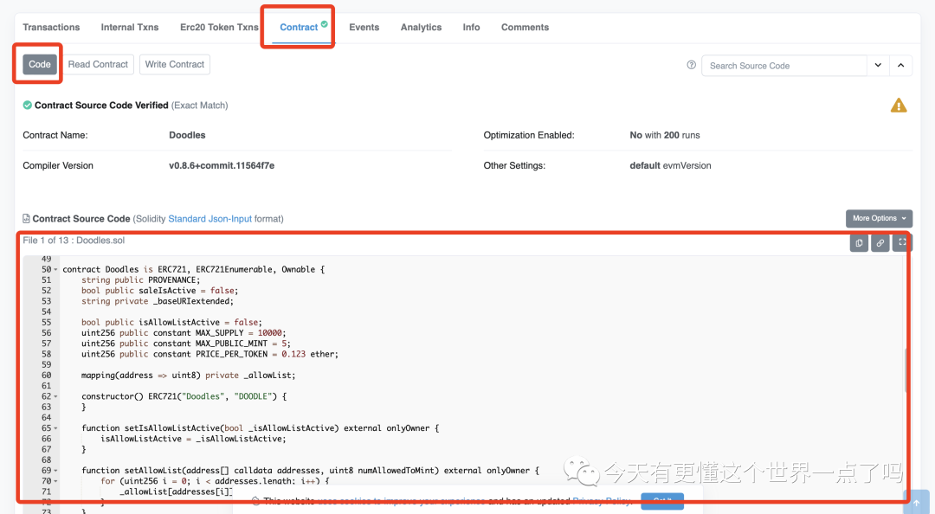Select the contract name Doodles text
935x514 pixels.
click(x=187, y=135)
